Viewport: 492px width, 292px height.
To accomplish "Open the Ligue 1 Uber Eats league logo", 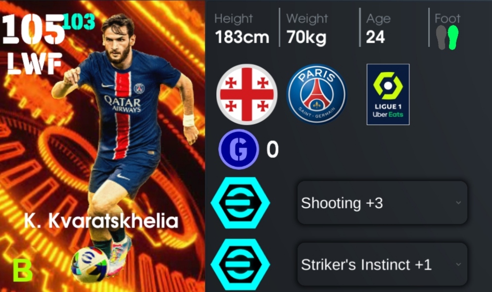I will 388,95.
